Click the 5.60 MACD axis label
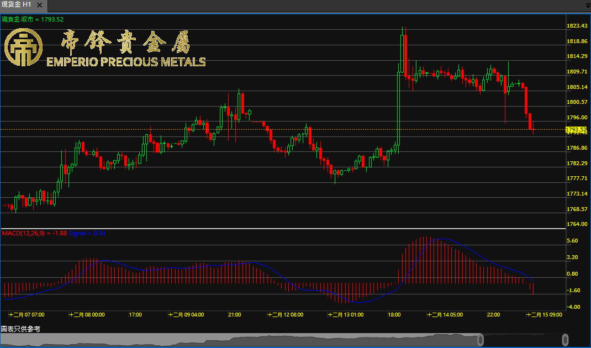 [572, 241]
